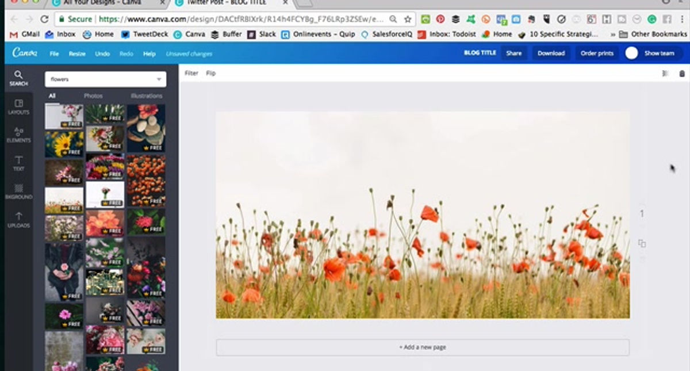Screen dimensions: 690x371
Task: Open the Background panel
Action: 18,191
